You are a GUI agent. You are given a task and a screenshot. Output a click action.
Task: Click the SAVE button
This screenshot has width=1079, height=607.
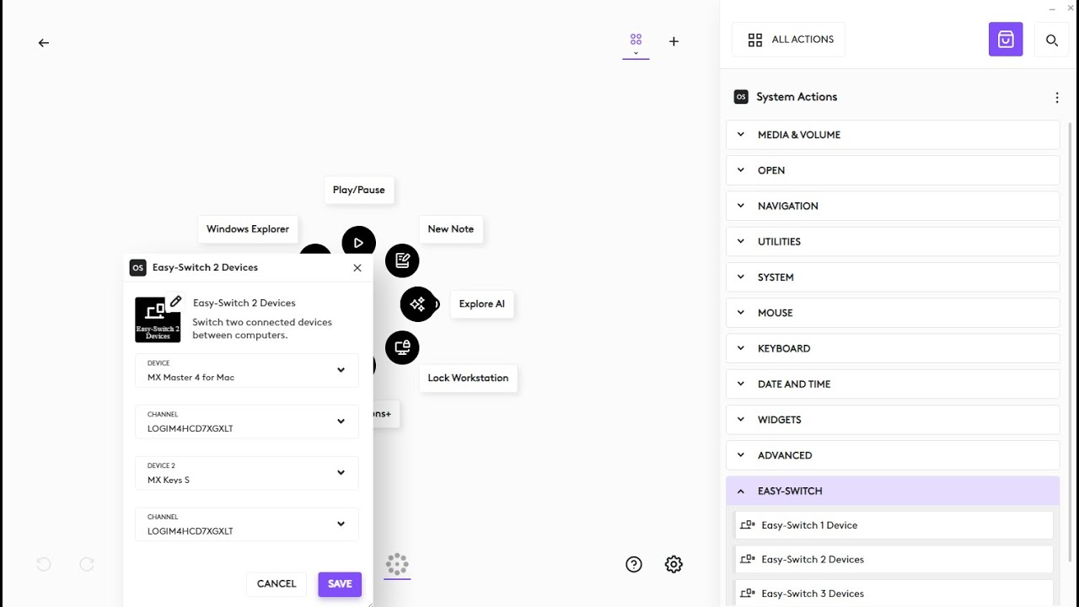340,583
